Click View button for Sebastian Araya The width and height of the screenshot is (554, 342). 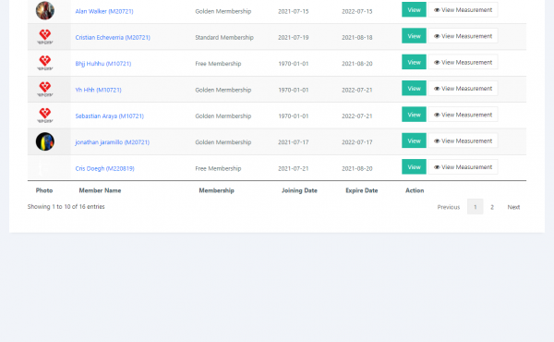(x=414, y=115)
